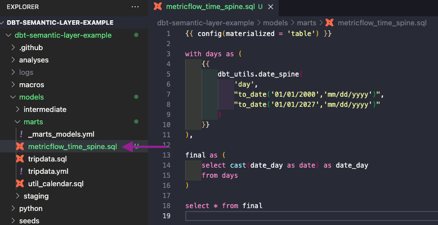Expand the intermediate folder
The width and height of the screenshot is (438, 225).
[17, 109]
